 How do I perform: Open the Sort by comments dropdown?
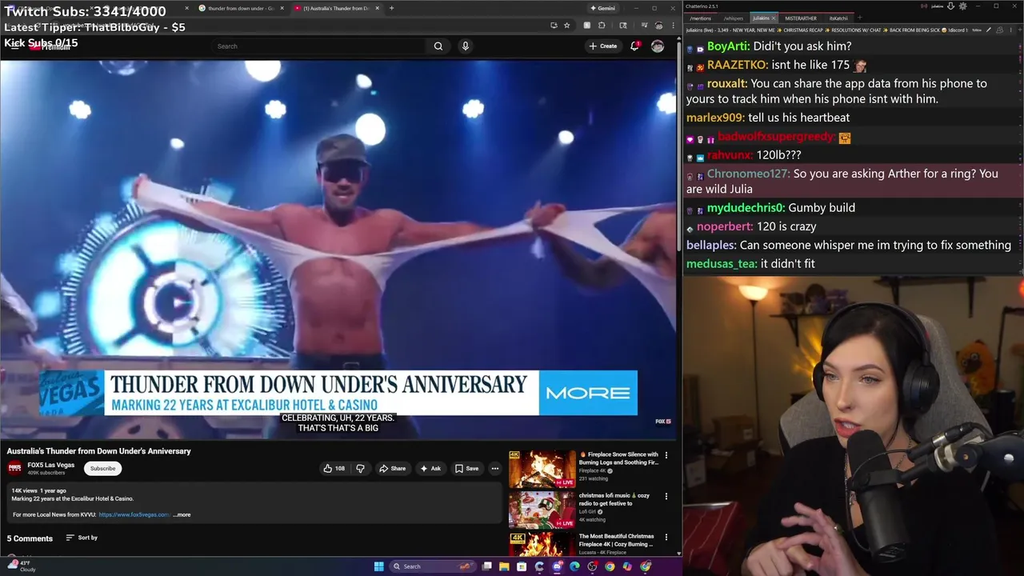[x=82, y=538]
